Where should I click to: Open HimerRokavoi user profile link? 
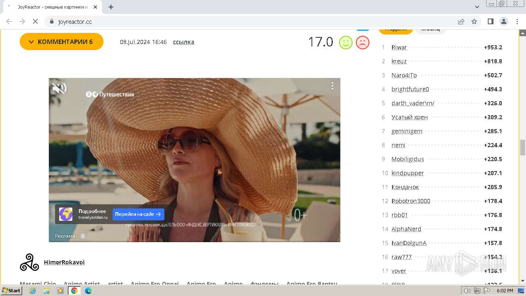64,262
